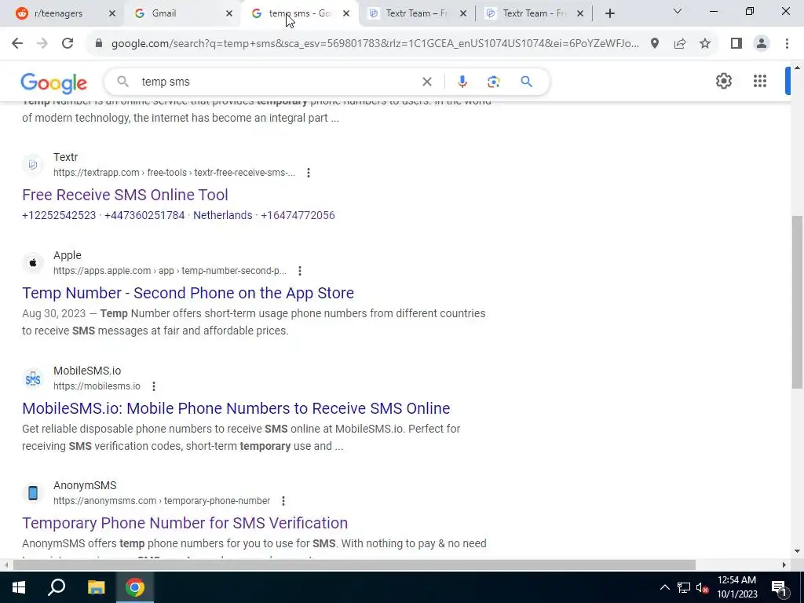Open Chrome three-dot menu
This screenshot has height=603, width=804.
click(x=787, y=44)
